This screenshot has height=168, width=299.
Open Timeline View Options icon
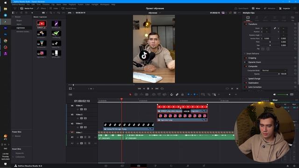coord(71,94)
